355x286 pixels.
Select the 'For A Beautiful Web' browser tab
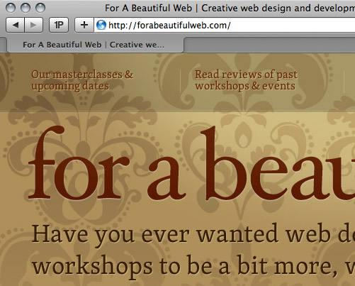(x=95, y=45)
